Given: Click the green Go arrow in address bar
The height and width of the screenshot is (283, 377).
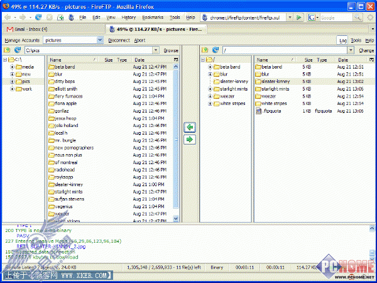Looking at the screenshot, I should pyautogui.click(x=298, y=18).
